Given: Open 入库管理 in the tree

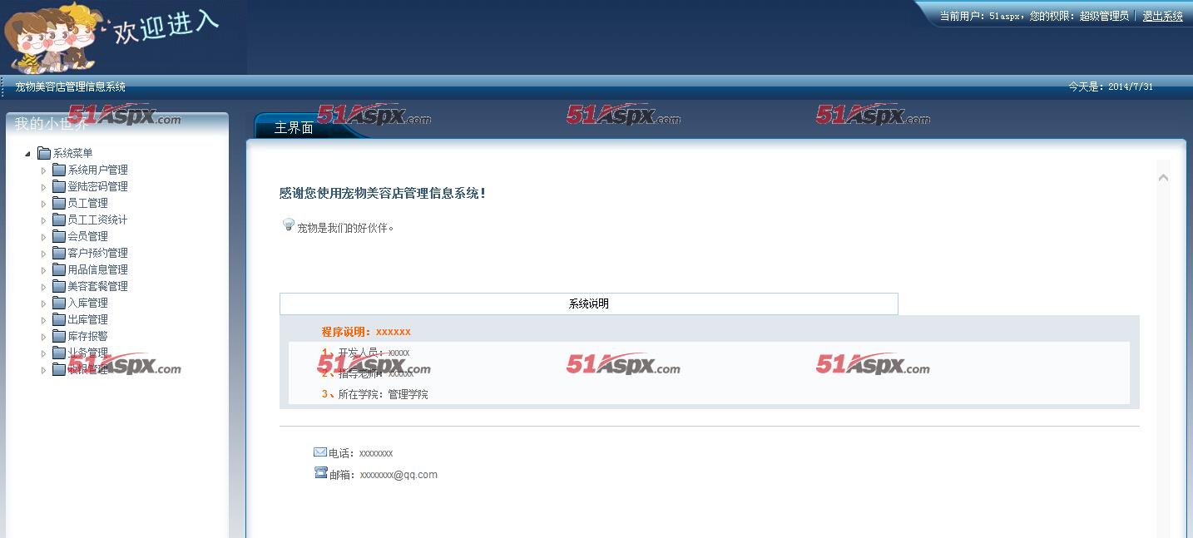Looking at the screenshot, I should point(88,303).
